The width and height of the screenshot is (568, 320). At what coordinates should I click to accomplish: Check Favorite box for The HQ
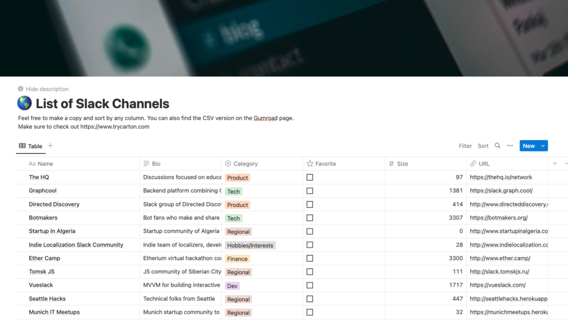tap(310, 177)
